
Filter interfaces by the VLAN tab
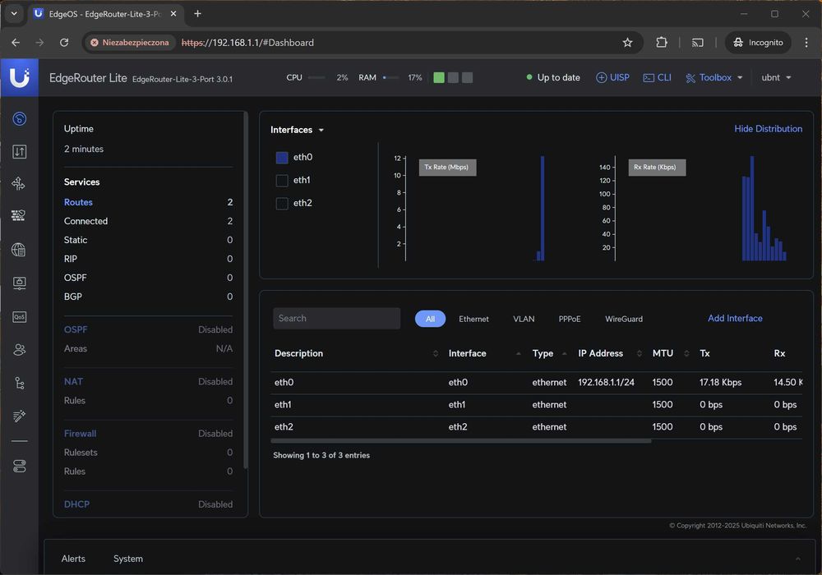[524, 319]
